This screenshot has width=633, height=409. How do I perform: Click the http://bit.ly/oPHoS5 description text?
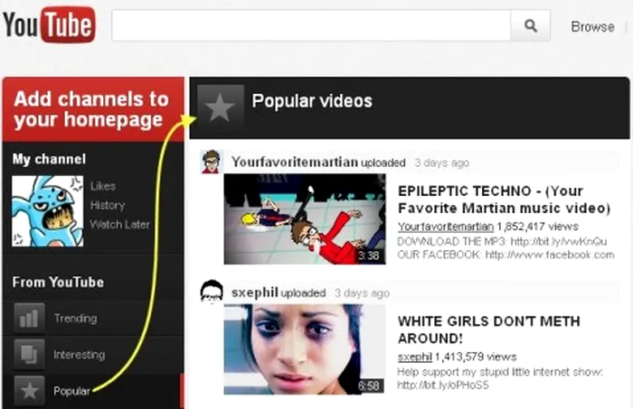443,386
